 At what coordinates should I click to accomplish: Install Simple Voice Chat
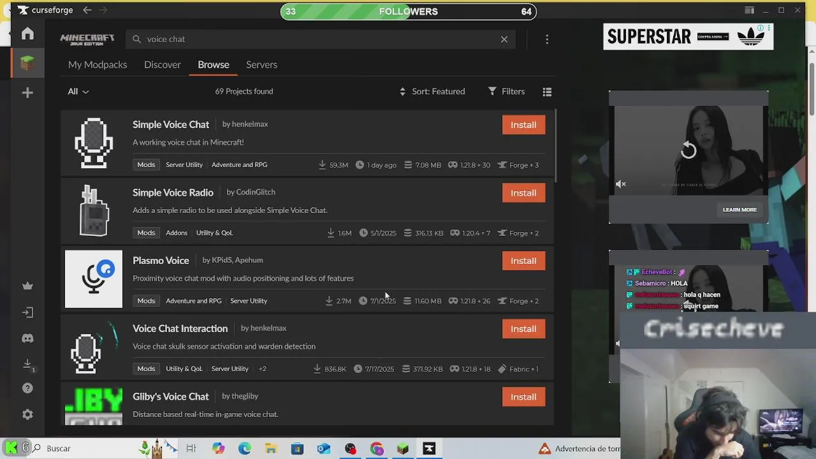click(523, 125)
